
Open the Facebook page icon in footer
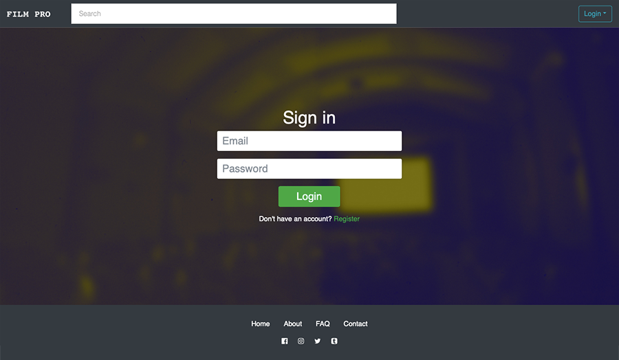(284, 341)
